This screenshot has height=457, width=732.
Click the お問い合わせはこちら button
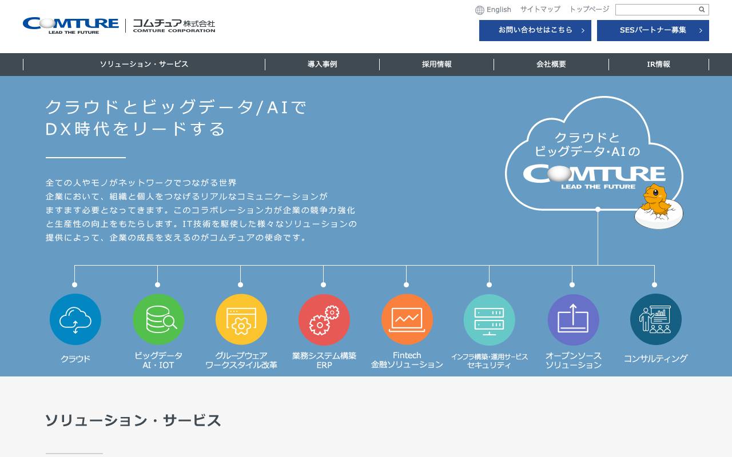(x=535, y=30)
